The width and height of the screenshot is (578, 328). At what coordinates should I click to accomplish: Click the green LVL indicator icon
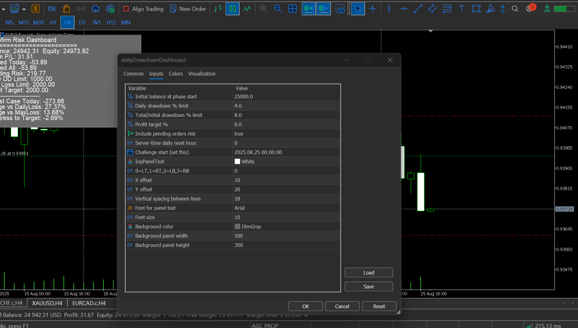point(547,9)
